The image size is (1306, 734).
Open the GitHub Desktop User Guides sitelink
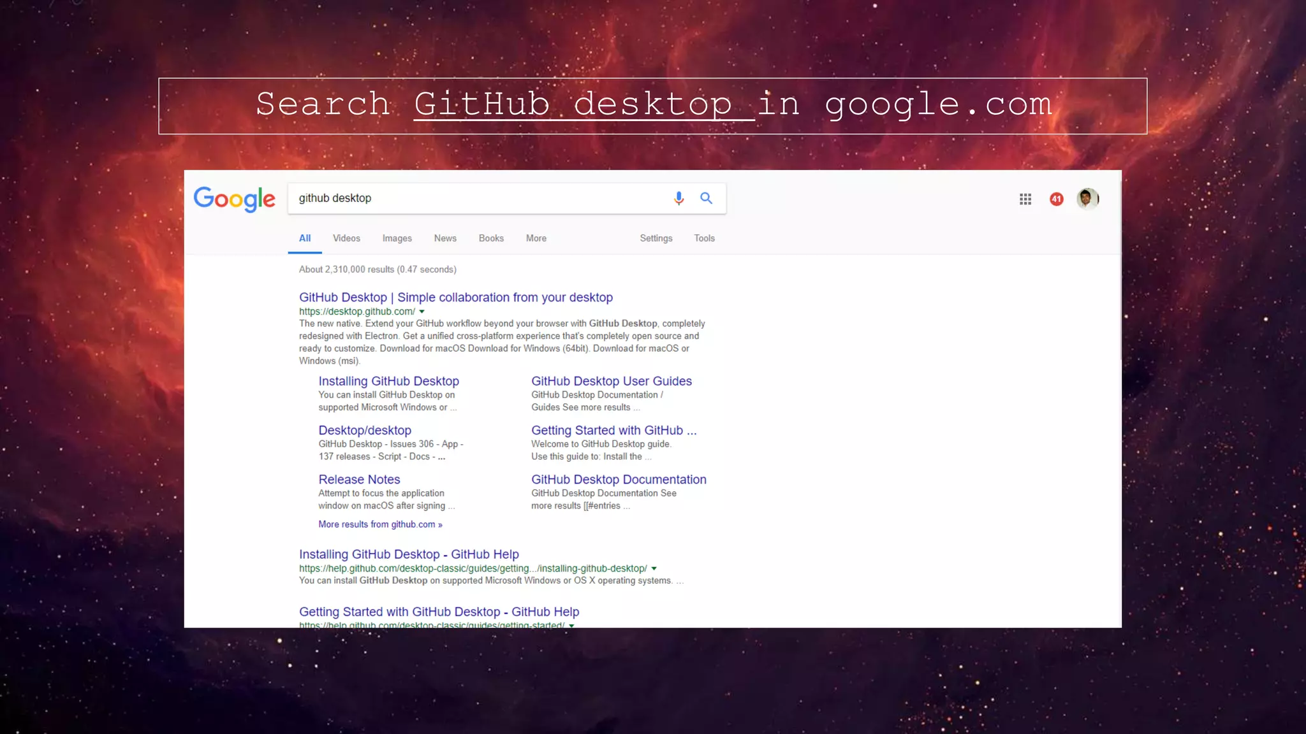tap(611, 381)
